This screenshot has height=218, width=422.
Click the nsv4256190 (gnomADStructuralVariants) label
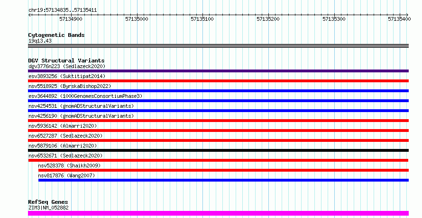pyautogui.click(x=81, y=116)
